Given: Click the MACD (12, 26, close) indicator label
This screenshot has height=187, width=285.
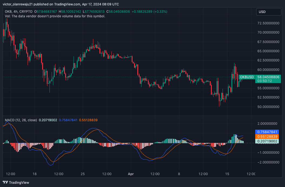Looking at the screenshot, I should click(x=21, y=120).
